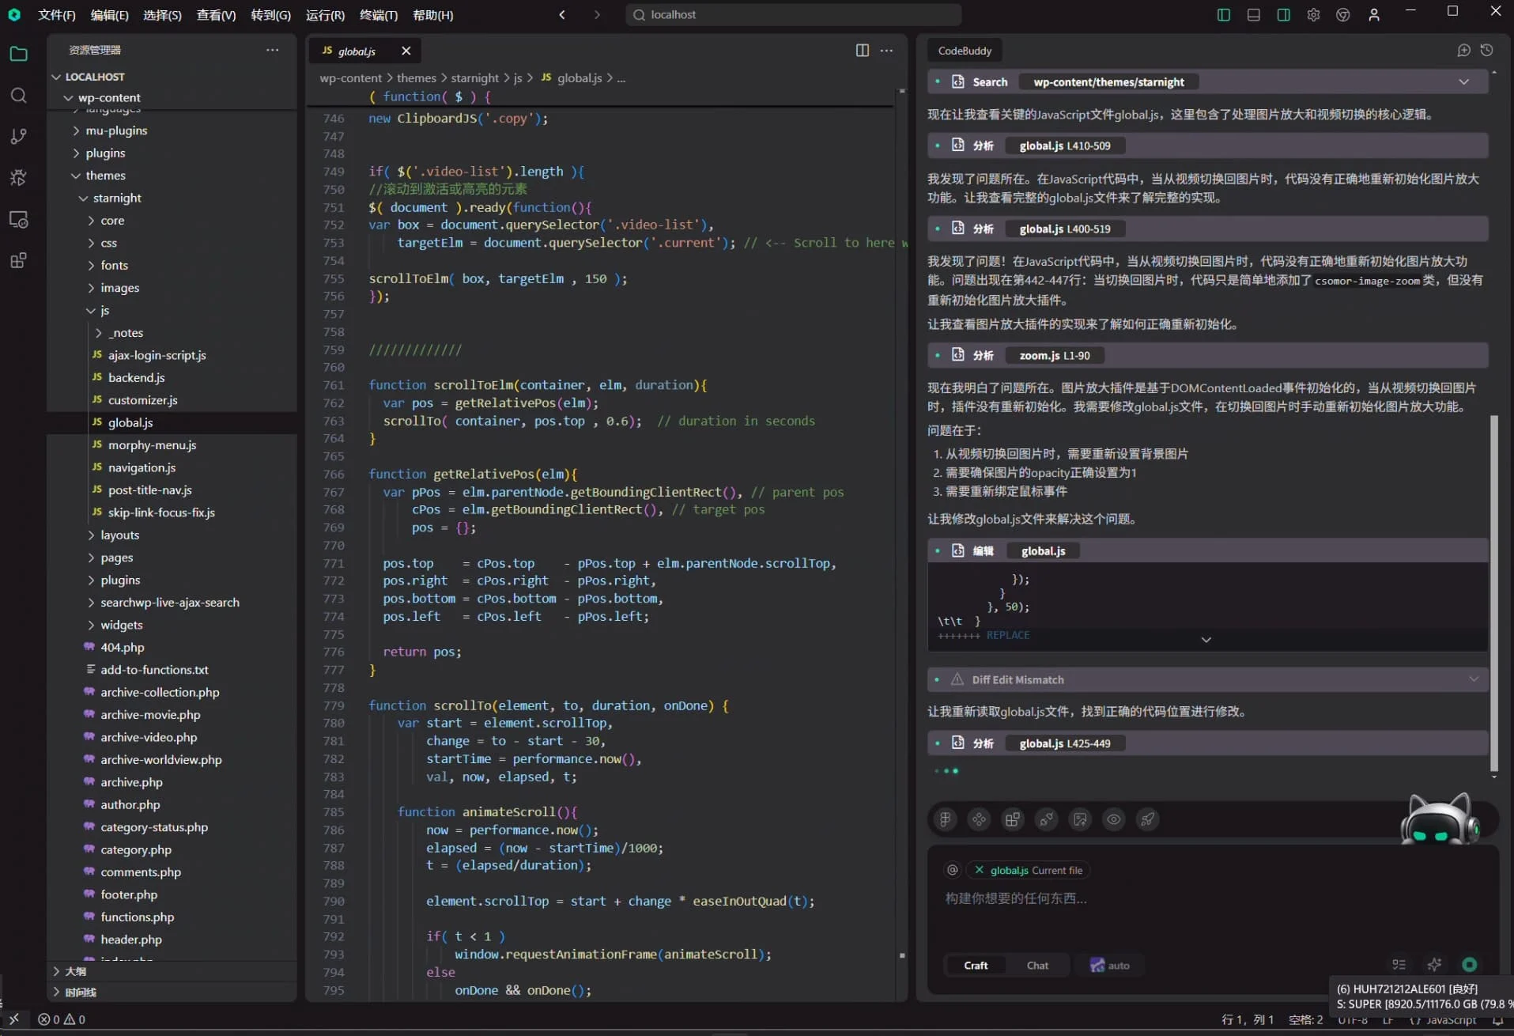Viewport: 1514px width, 1036px height.
Task: Start a new CodeBuddy chat
Action: click(1463, 51)
